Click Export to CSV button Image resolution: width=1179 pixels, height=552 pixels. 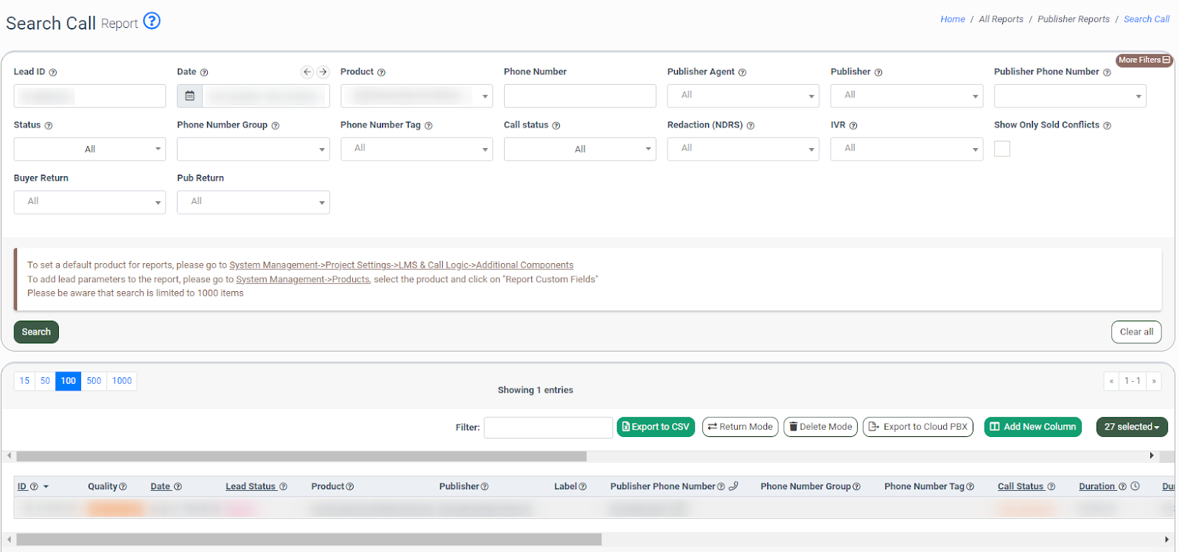655,427
